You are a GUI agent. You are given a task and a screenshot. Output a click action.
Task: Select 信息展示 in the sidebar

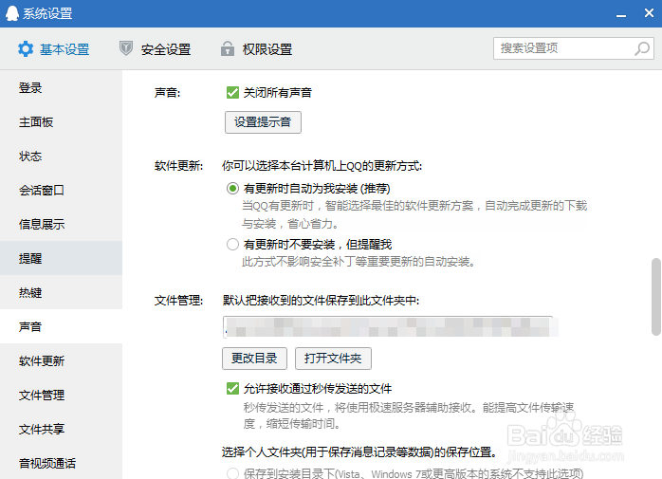[62, 224]
